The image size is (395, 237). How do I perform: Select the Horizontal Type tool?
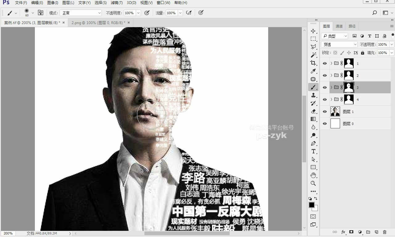(x=313, y=151)
